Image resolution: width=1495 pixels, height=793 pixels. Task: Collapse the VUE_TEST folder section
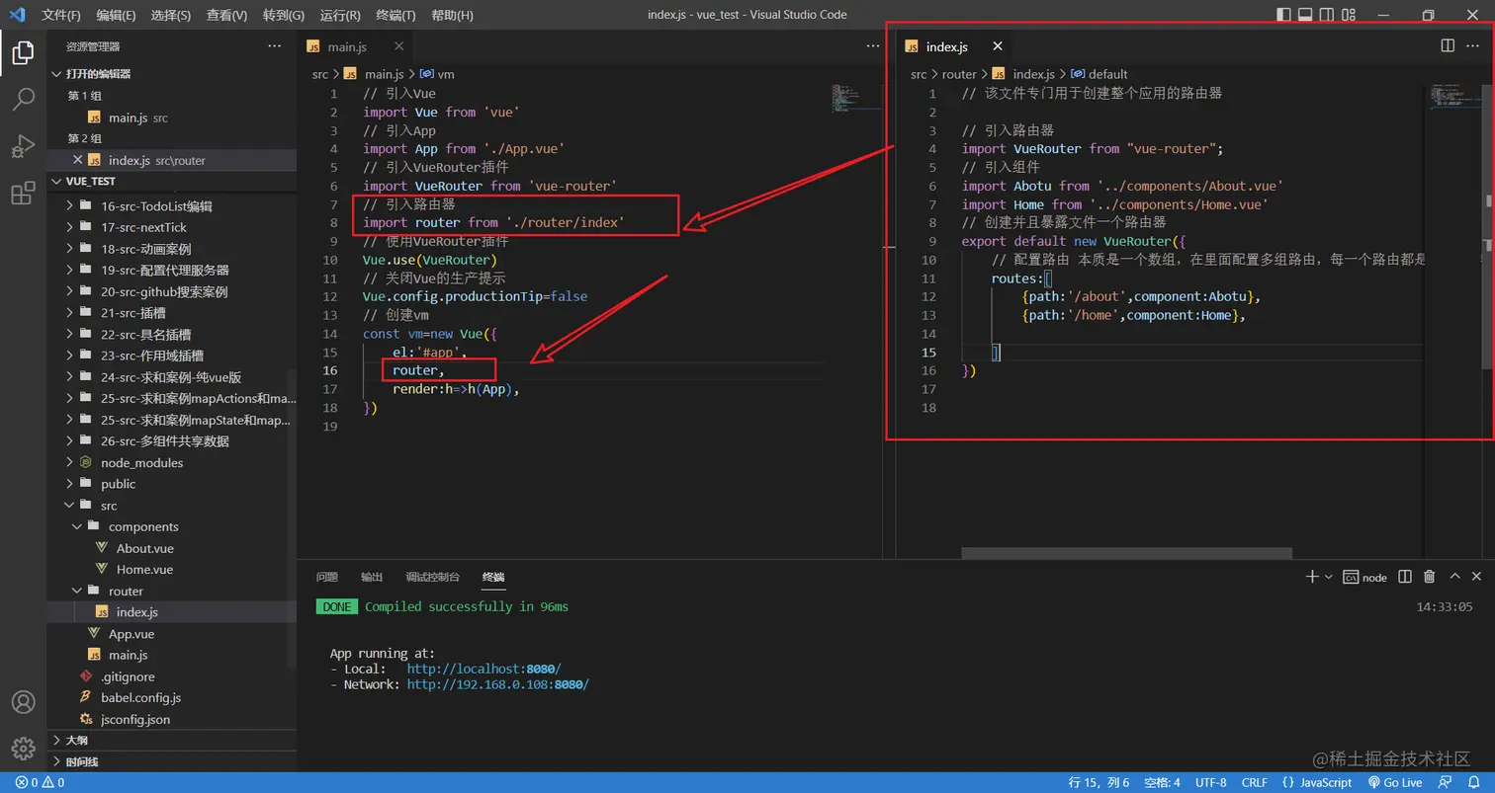point(172,182)
